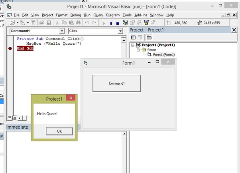Open the Debug menu
Screen dimensions: 240x173
tap(75, 15)
